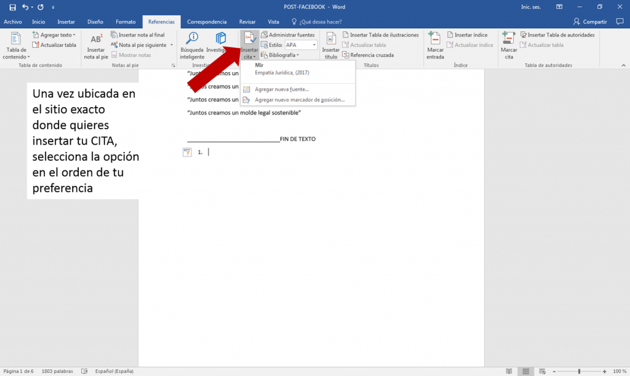Click Insertar índice
Image resolution: width=630 pixels, height=376 pixels.
coord(467,35)
